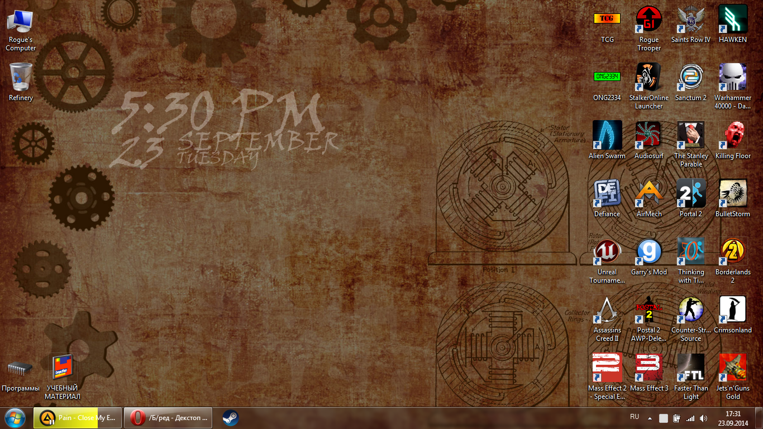Select the Rogue Trooper shortcut
Viewport: 763px width, 429px height.
(649, 29)
